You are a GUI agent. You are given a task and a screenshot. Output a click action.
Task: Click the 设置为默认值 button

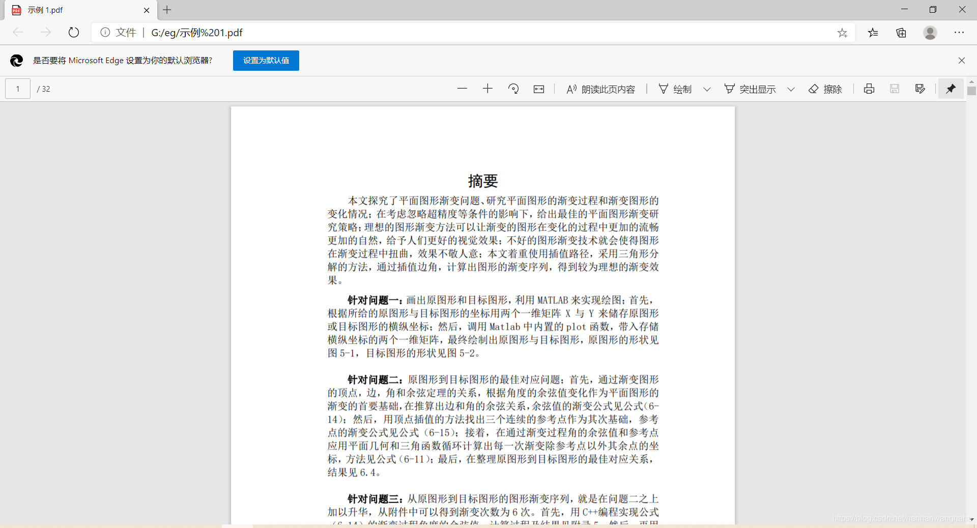(x=266, y=60)
